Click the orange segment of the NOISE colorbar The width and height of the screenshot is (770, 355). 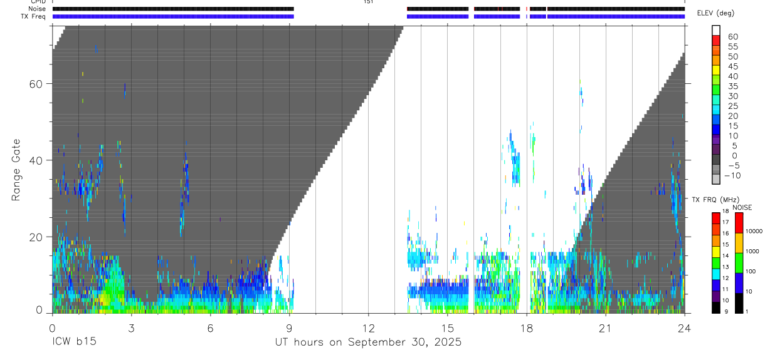pos(739,243)
